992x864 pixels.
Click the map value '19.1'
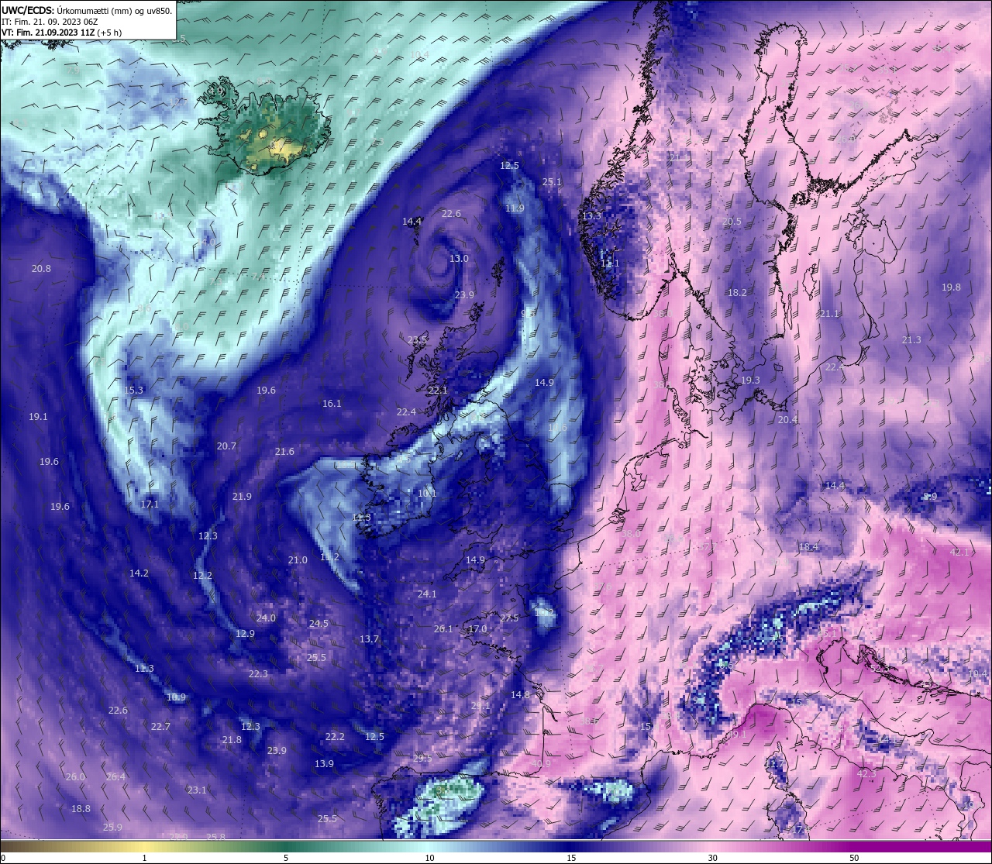tap(38, 417)
